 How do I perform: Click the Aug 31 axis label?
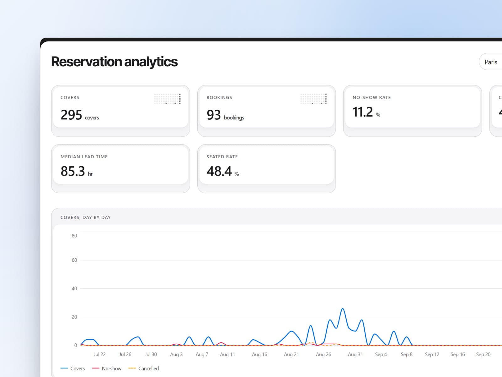(355, 354)
